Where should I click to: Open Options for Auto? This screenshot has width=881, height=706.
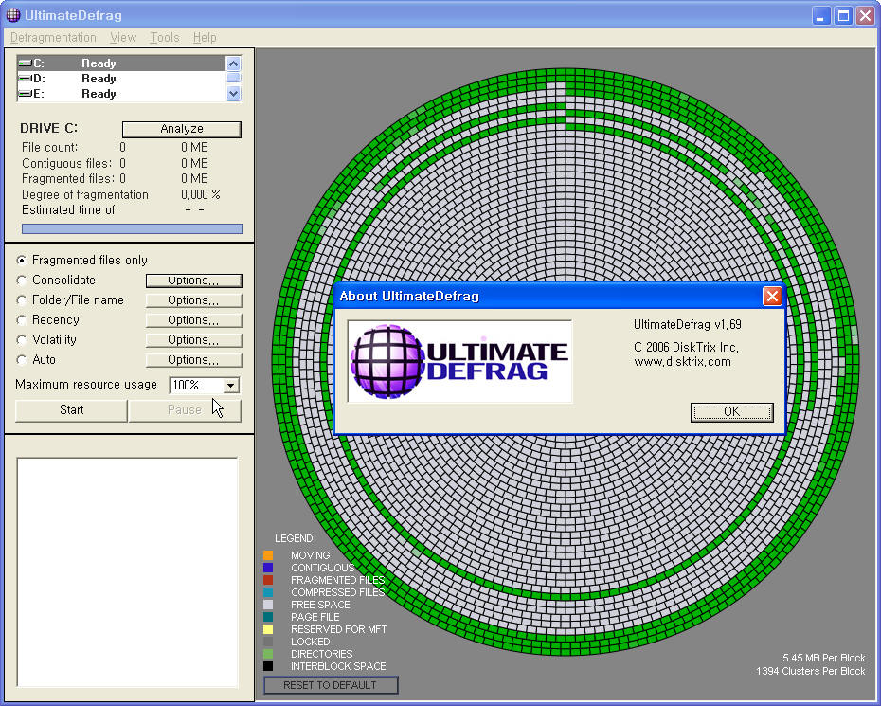[x=194, y=360]
